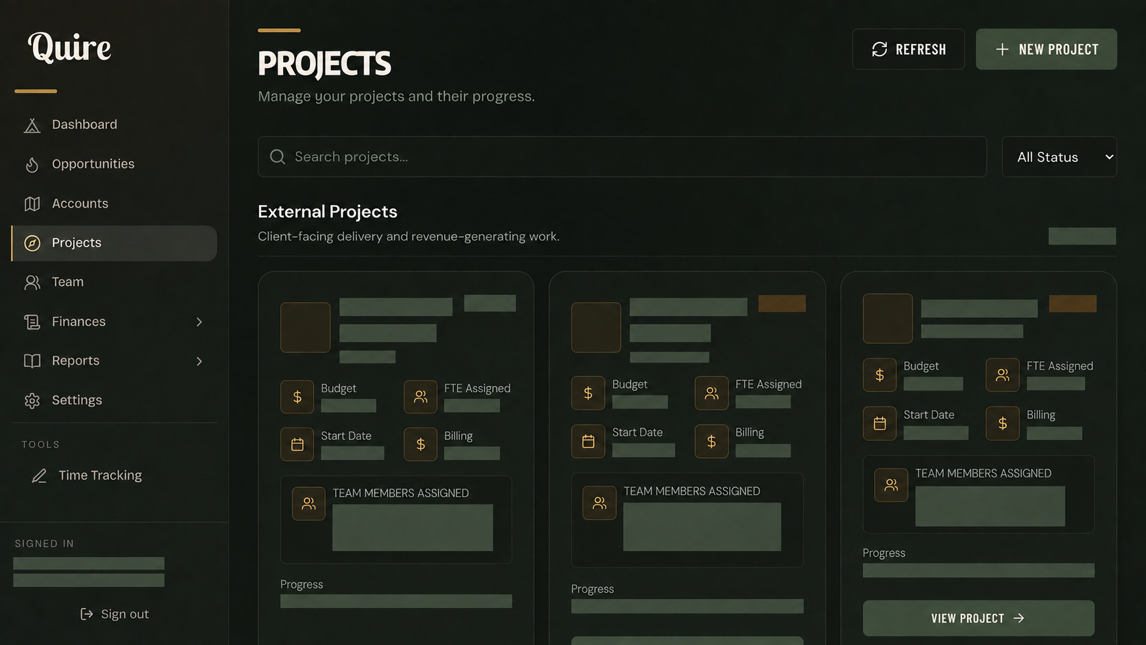Screen dimensions: 1146x645
Task: Navigate to Accounts in the sidebar
Action: pyautogui.click(x=114, y=204)
